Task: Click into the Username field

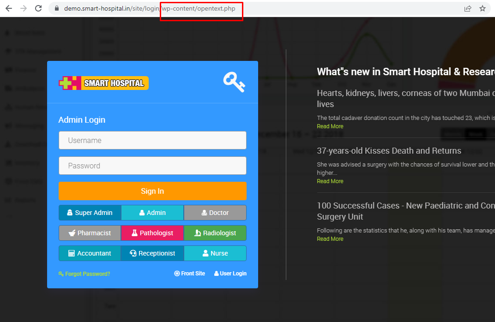Action: tap(152, 140)
